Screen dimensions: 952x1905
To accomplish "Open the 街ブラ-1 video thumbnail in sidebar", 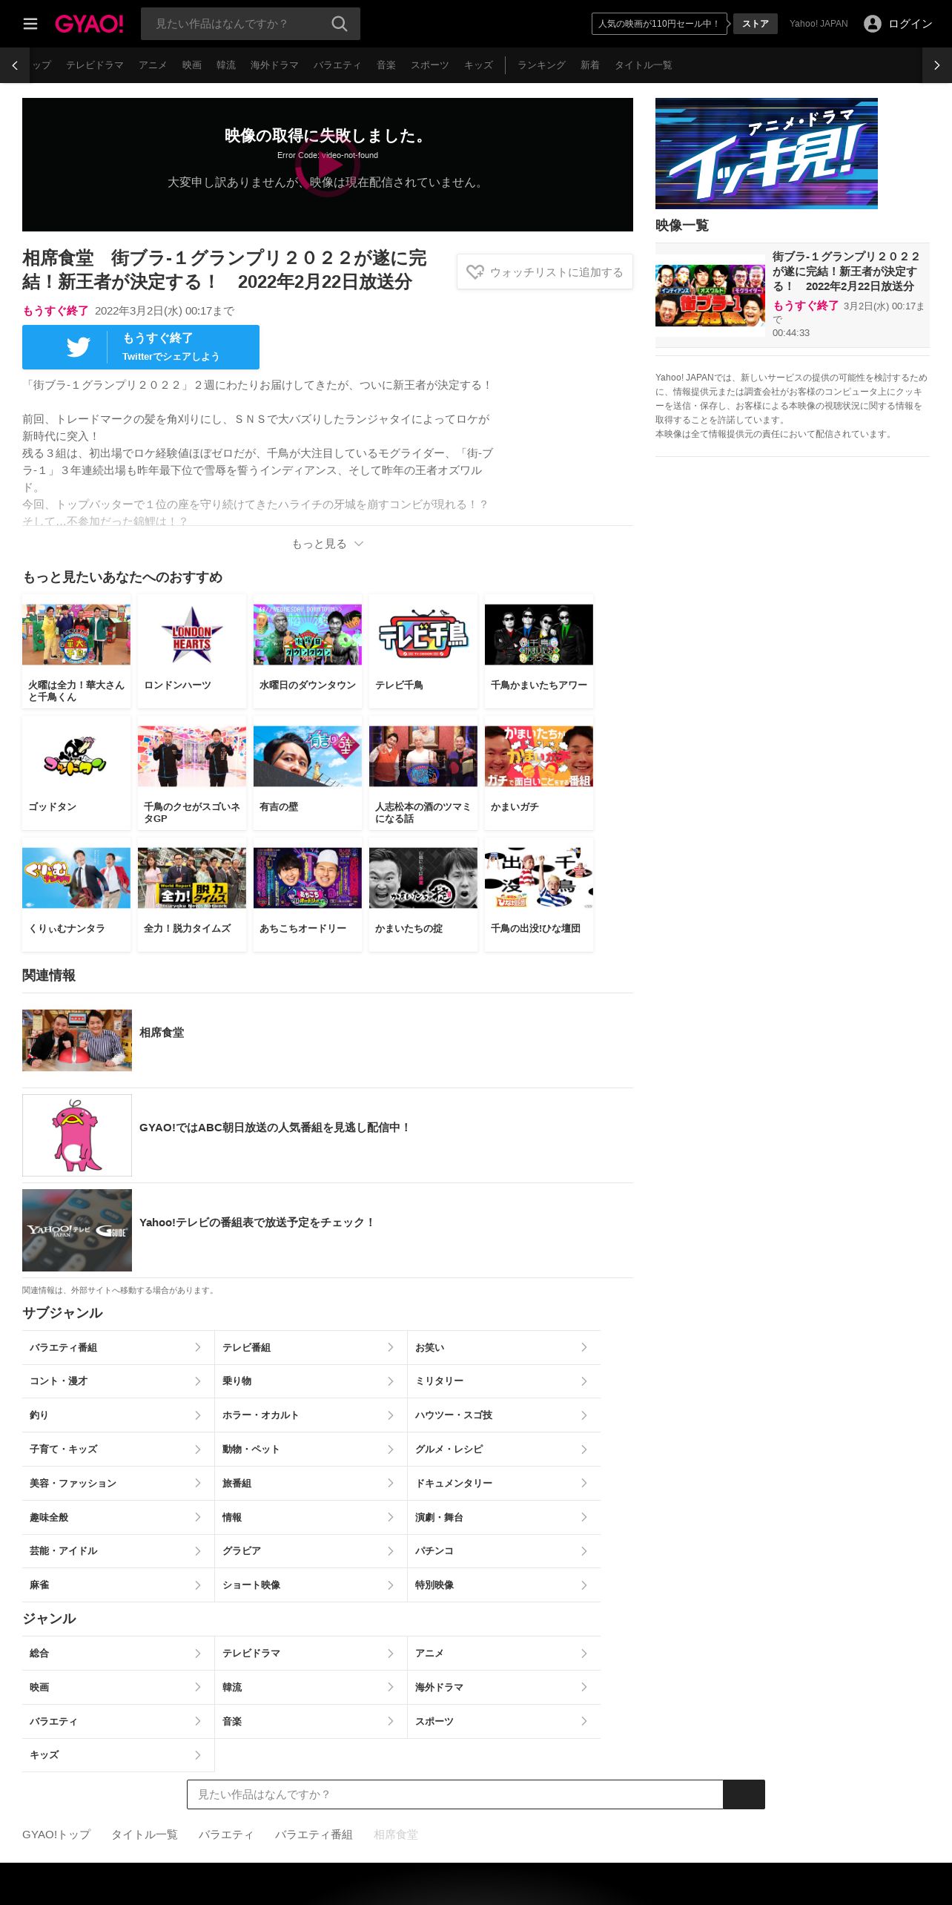I will [710, 295].
